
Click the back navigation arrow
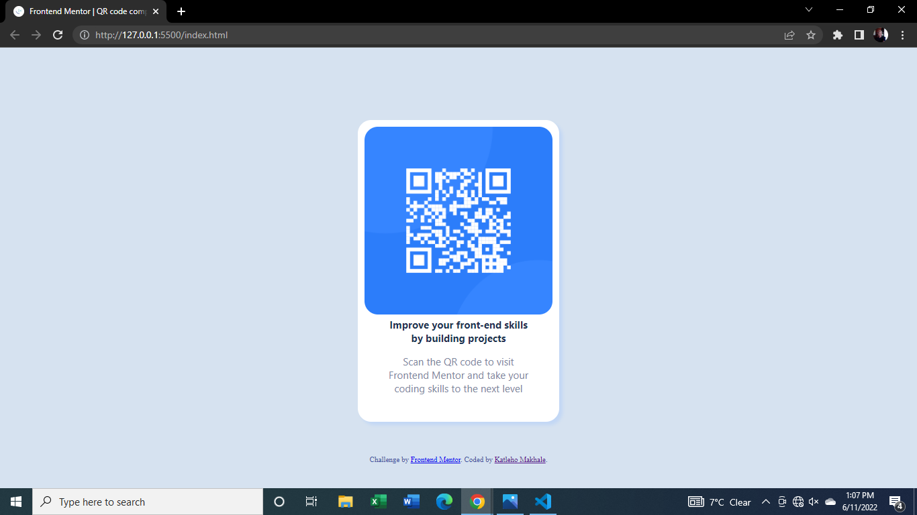[x=15, y=35]
